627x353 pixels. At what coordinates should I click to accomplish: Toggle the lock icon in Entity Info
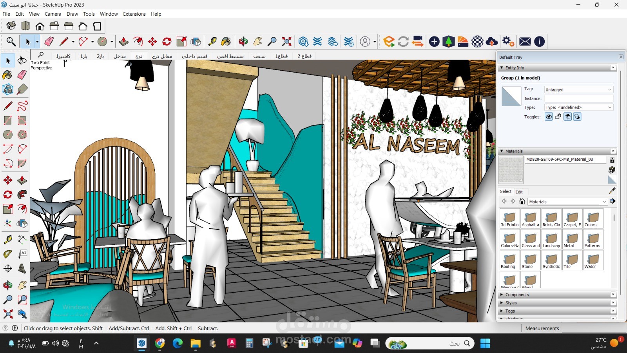[x=558, y=116]
